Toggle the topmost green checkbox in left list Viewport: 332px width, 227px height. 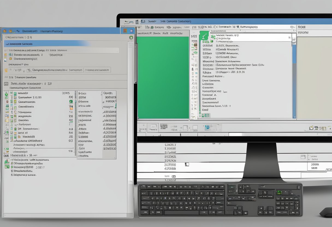click(6, 93)
